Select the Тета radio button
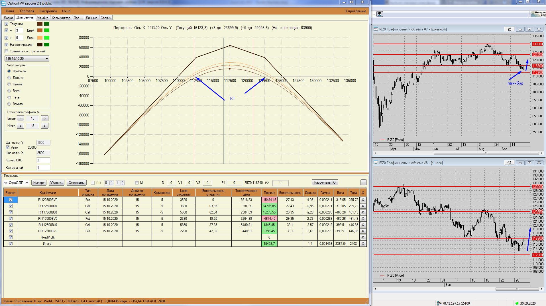This screenshot has width=546, height=306. (x=9, y=97)
